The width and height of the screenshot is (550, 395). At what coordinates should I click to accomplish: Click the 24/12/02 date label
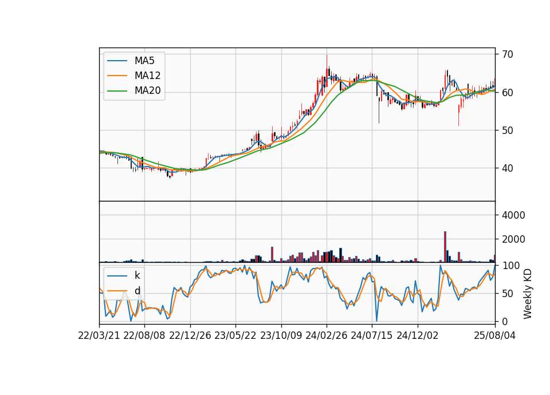(418, 335)
